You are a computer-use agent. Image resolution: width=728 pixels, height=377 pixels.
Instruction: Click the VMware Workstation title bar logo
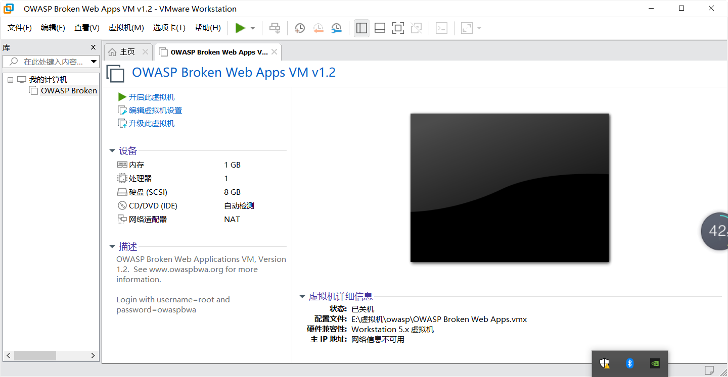tap(9, 9)
